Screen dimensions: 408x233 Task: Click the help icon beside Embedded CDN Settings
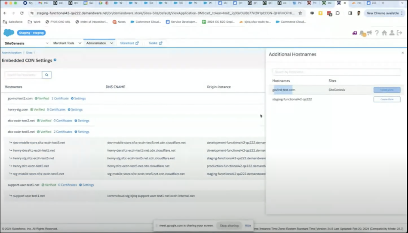coord(55,60)
